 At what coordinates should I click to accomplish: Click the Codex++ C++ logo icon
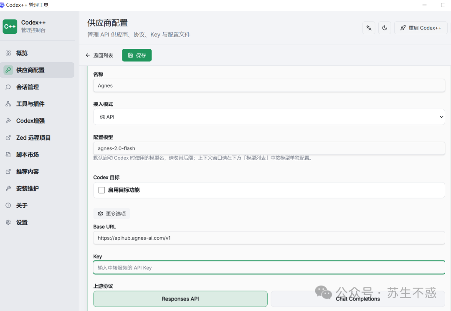(10, 26)
